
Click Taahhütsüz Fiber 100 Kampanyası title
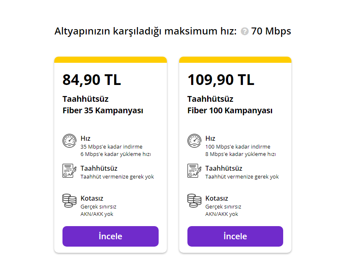click(230, 105)
